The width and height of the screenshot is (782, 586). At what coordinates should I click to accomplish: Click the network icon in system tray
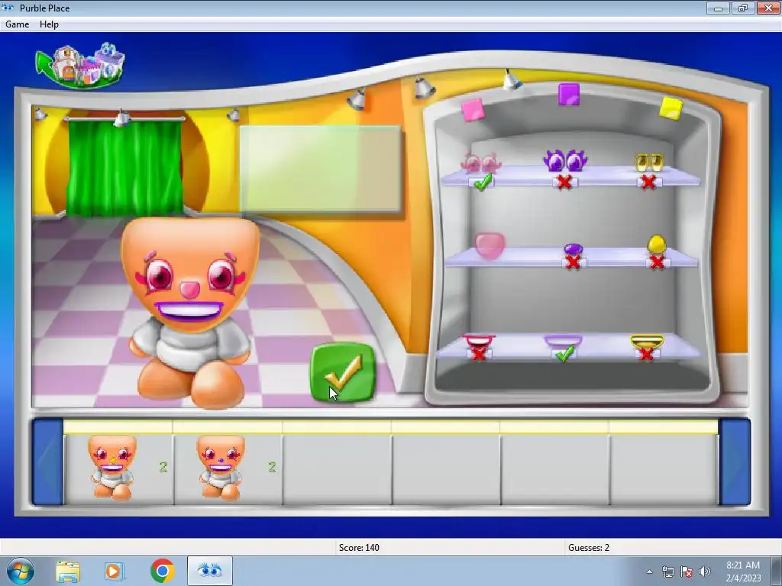click(x=667, y=572)
